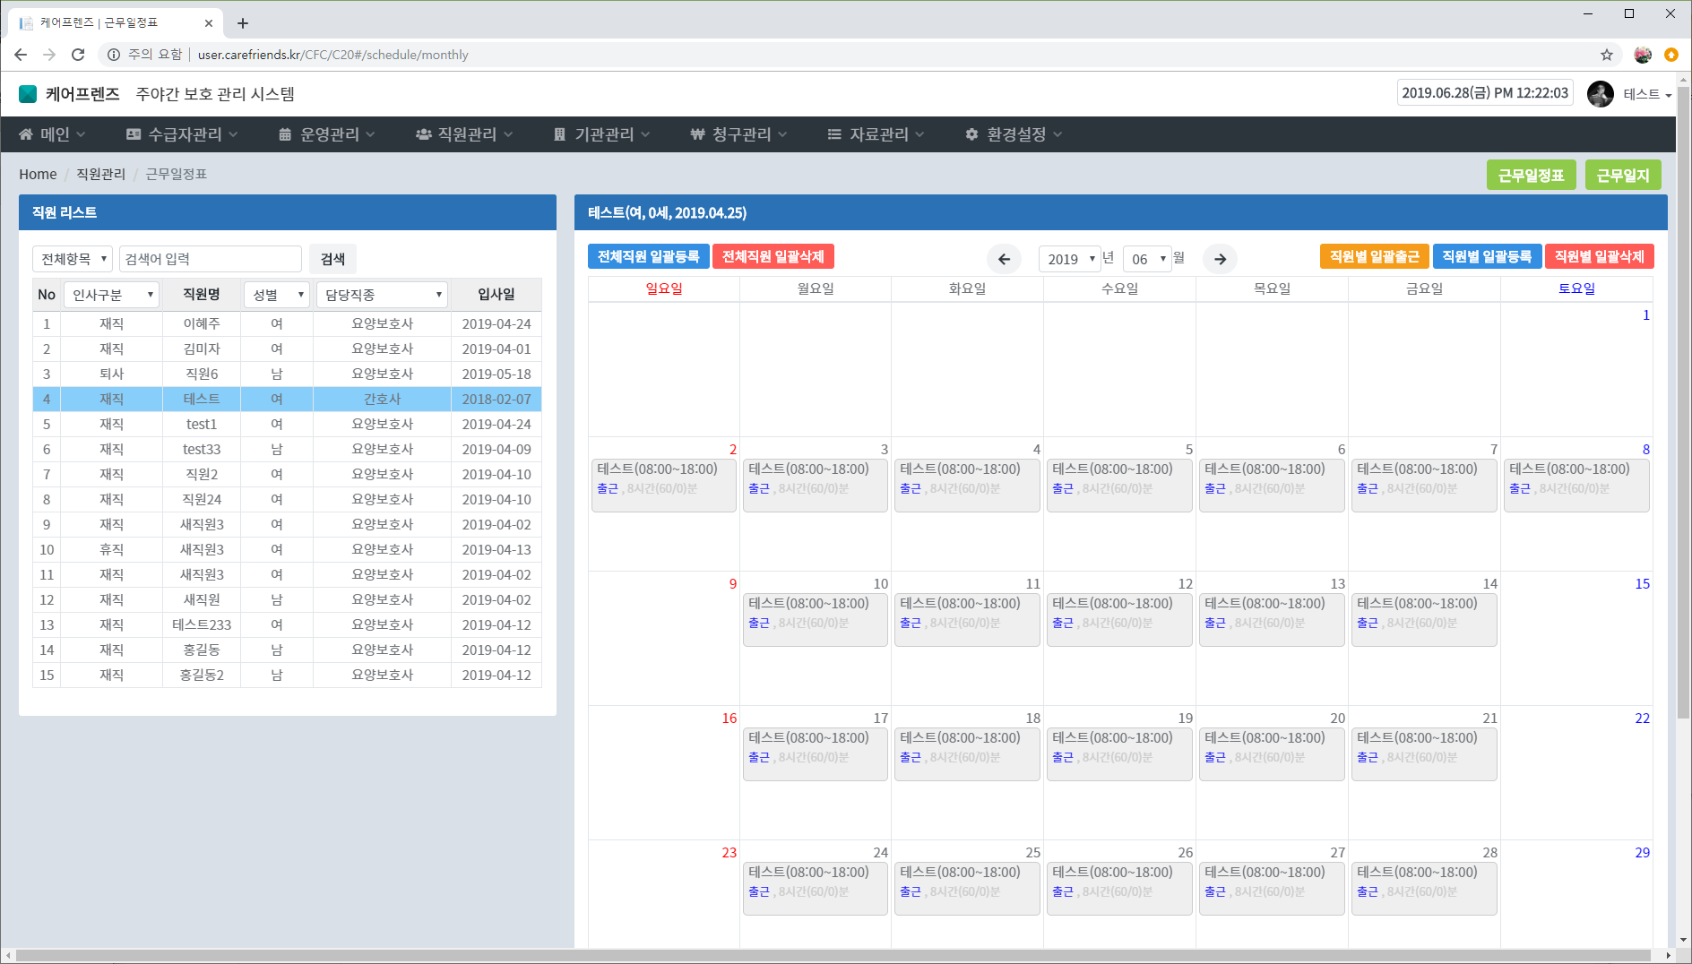
Task: Bookmark this page with star icon
Action: point(1607,55)
